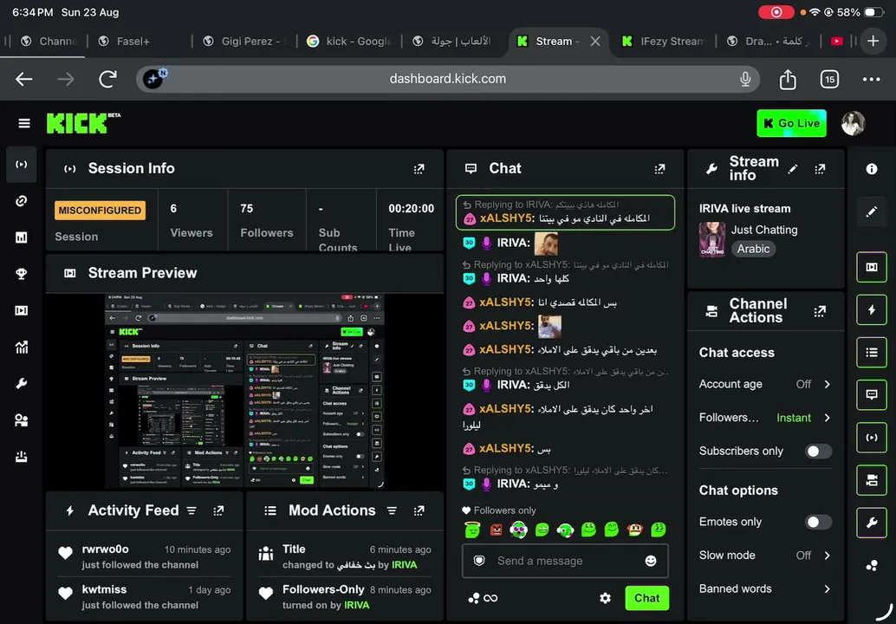The width and height of the screenshot is (896, 624).
Task: Click the microphone in address bar
Action: tap(744, 80)
